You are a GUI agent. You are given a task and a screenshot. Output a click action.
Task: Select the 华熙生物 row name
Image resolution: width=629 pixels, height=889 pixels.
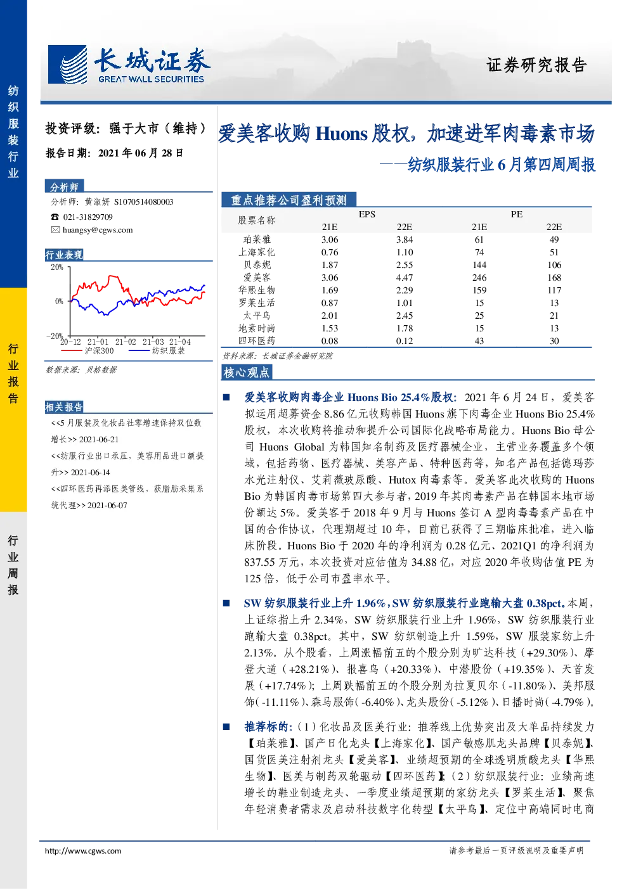click(257, 290)
